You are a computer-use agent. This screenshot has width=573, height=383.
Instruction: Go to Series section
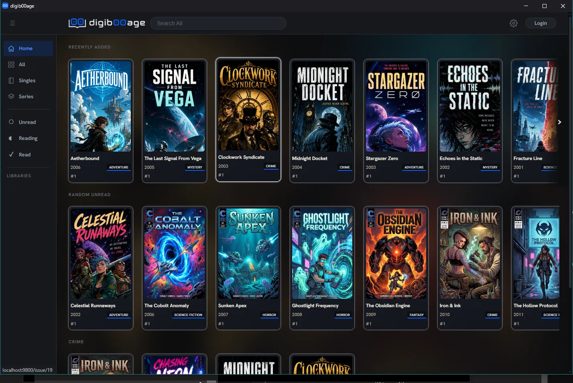click(26, 97)
